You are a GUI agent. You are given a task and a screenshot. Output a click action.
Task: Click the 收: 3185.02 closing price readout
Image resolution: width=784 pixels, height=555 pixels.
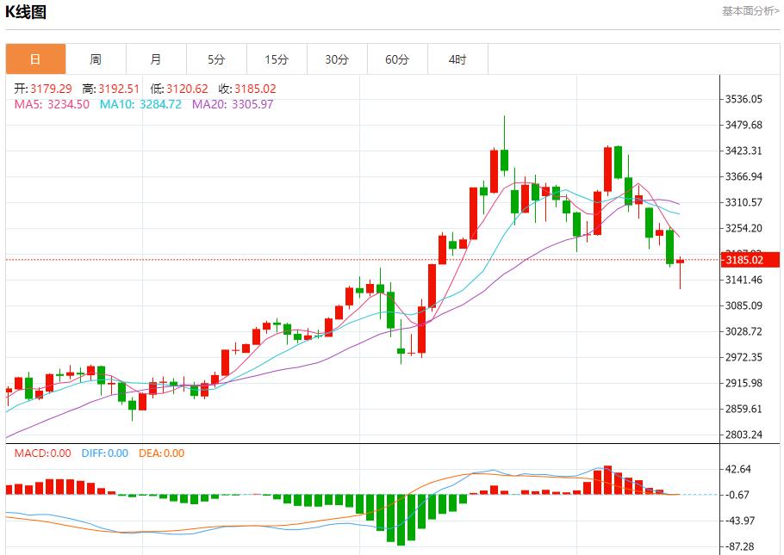click(x=246, y=89)
